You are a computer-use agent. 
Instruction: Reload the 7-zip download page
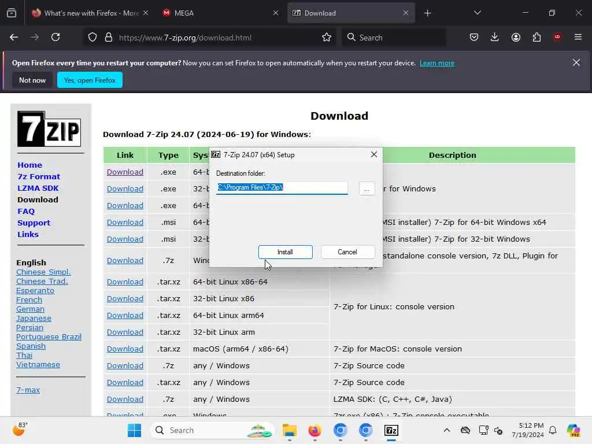[x=55, y=38]
